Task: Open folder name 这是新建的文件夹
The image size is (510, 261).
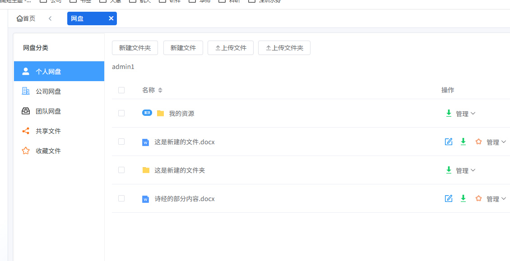Action: click(180, 170)
